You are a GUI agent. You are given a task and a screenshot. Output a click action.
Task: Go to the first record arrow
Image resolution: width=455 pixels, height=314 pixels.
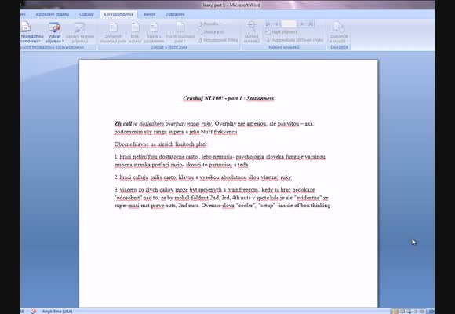(268, 24)
